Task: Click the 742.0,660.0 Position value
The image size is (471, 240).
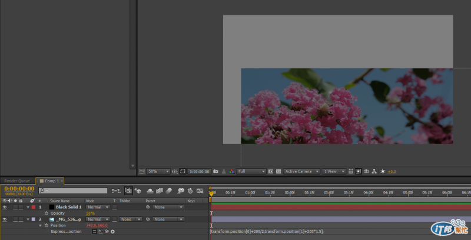Action: (x=97, y=225)
